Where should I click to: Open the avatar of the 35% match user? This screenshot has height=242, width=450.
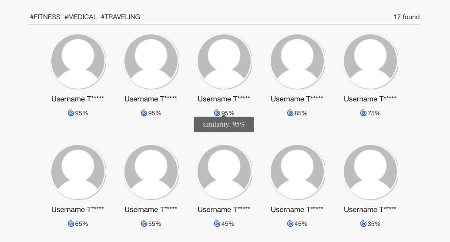[370, 172]
